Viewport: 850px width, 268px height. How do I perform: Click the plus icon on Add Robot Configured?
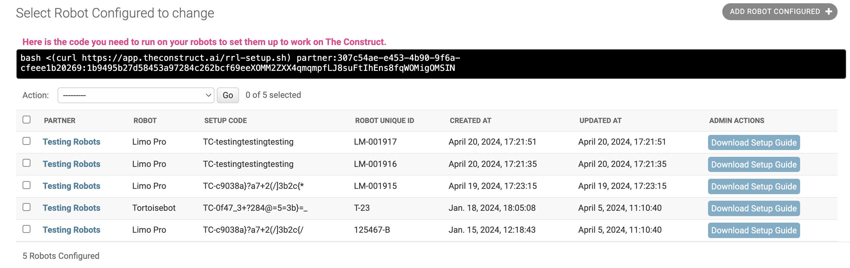click(828, 12)
